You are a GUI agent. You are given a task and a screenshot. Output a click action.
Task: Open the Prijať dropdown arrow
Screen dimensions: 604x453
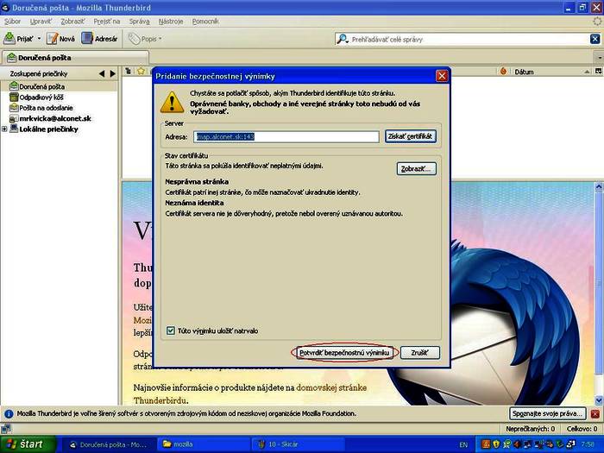pos(39,39)
